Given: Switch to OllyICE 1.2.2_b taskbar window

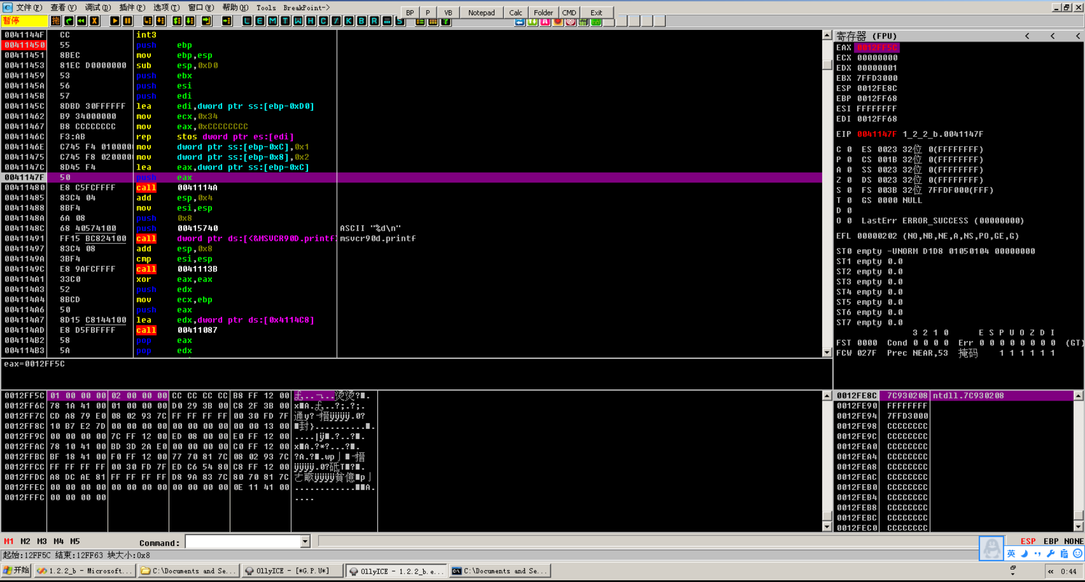Looking at the screenshot, I should 396,571.
